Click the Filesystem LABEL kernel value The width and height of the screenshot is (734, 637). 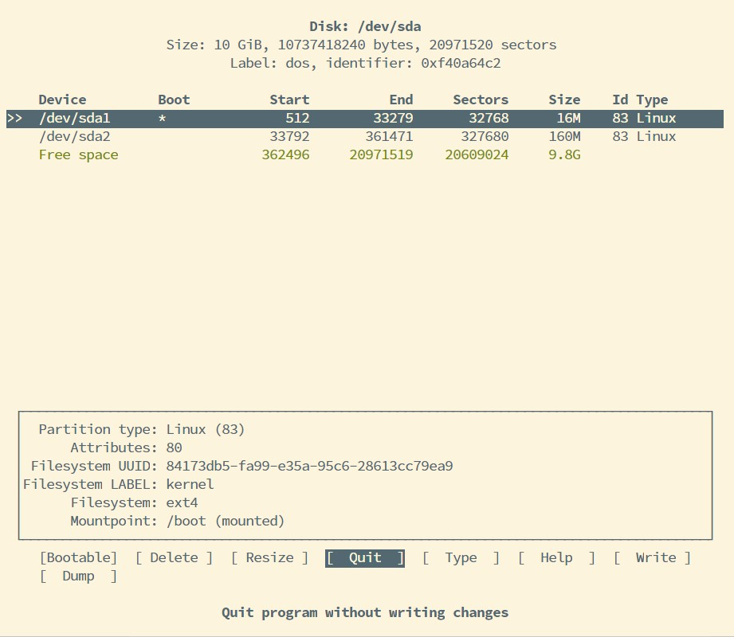(x=190, y=485)
